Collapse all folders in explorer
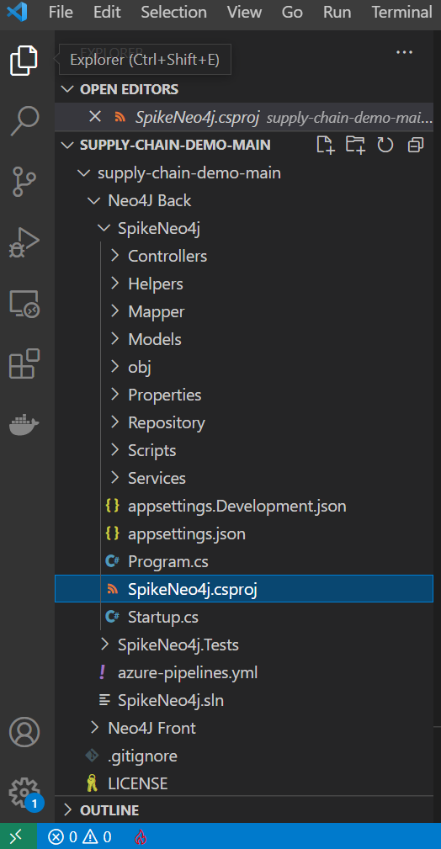 tap(416, 145)
